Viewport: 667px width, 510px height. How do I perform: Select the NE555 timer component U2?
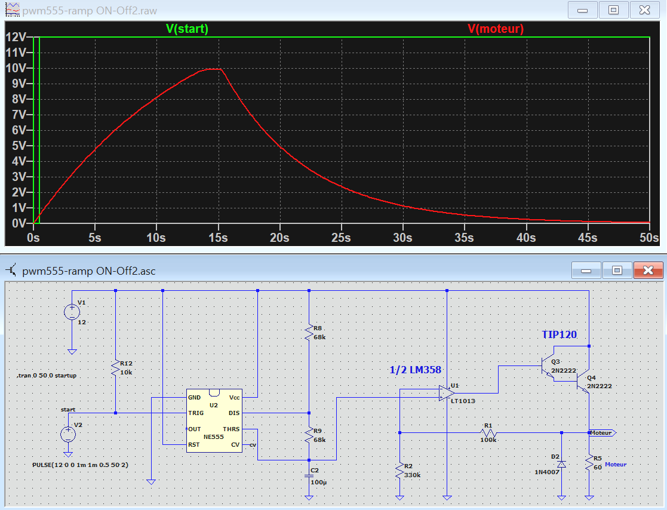[x=214, y=420]
